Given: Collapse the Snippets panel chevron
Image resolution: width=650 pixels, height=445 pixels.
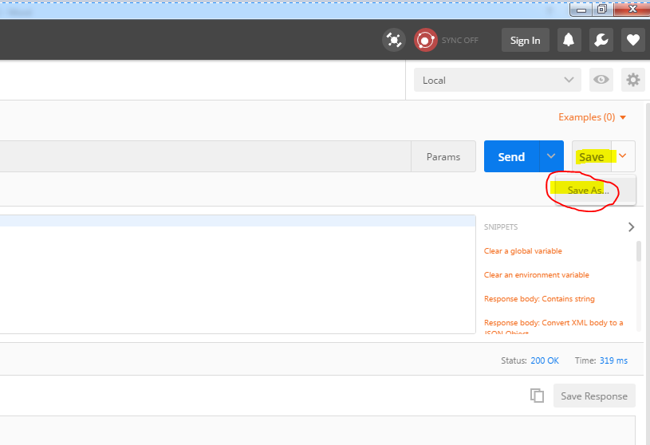Looking at the screenshot, I should coord(631,227).
